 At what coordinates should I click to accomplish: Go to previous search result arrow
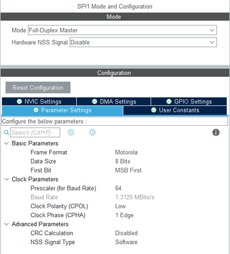[x=71, y=133]
